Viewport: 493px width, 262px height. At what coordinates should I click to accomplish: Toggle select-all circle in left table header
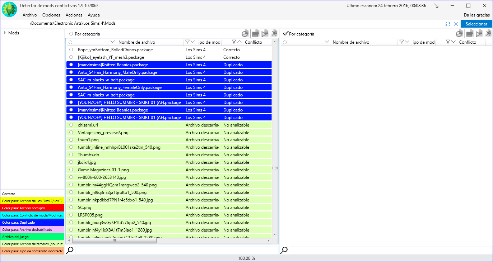point(70,42)
